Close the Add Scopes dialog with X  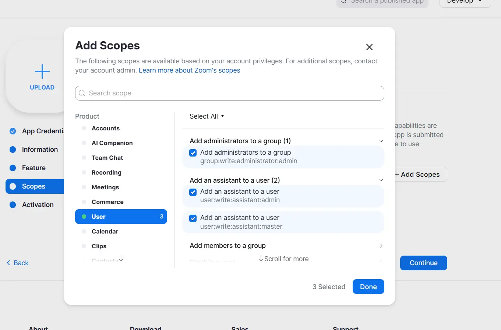(369, 47)
